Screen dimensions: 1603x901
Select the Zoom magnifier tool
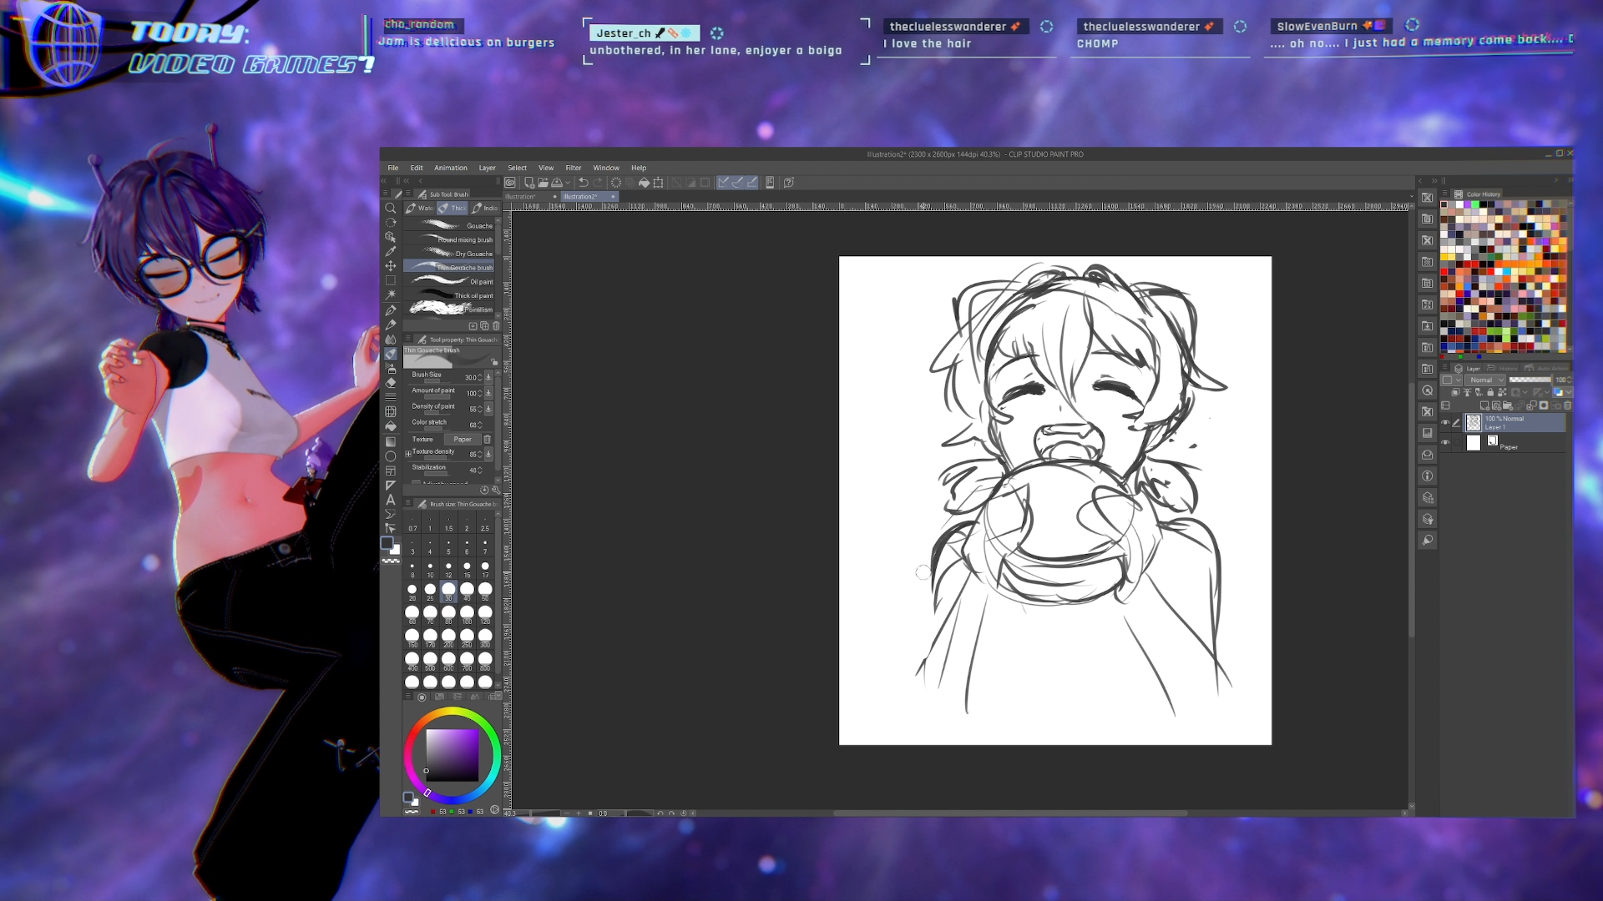(390, 209)
